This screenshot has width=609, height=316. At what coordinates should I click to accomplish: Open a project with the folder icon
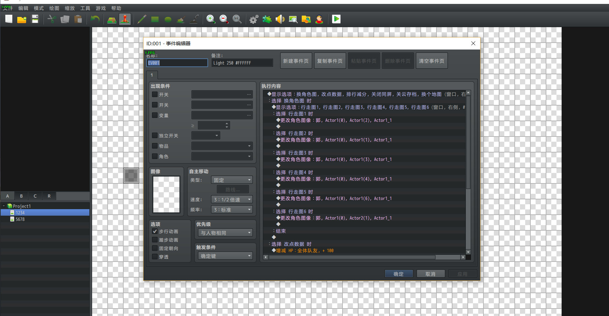(22, 19)
